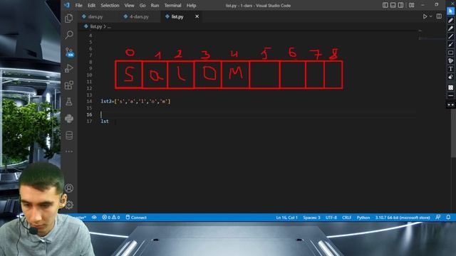Open the Python view in activity bar

tap(69, 119)
